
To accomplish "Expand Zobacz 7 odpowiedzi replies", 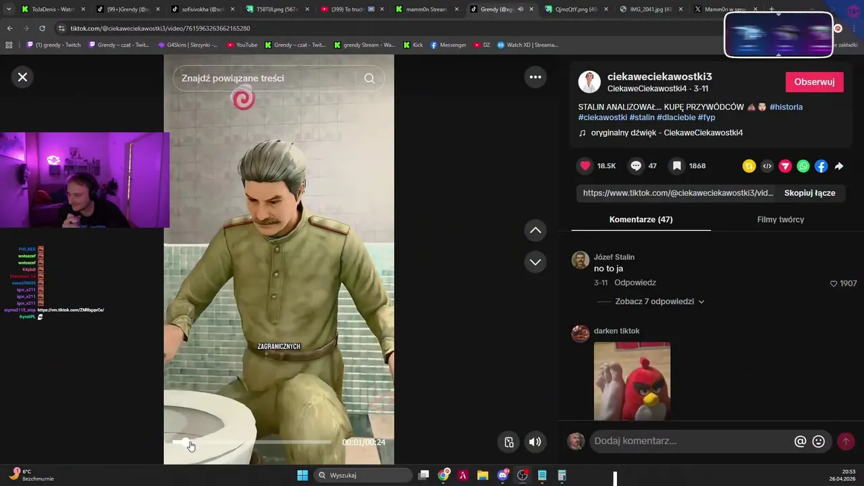I will [659, 302].
